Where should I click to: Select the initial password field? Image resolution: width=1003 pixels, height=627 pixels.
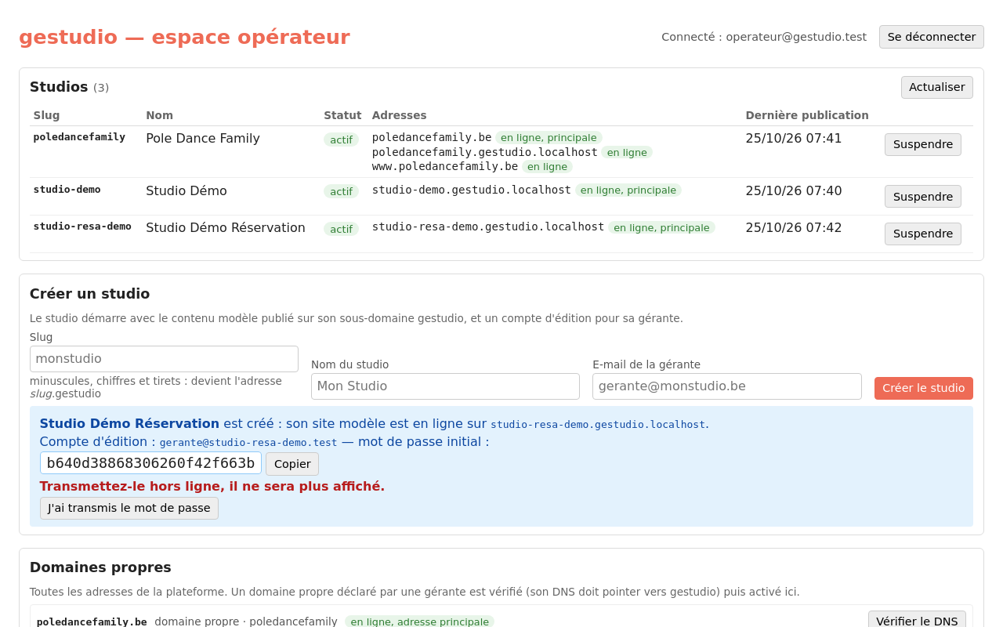[150, 463]
